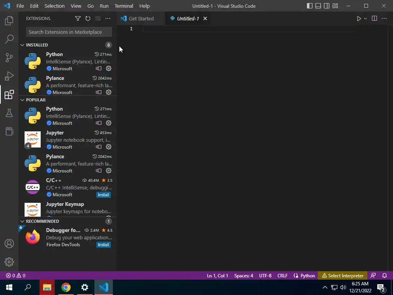Open the Accounts icon in activity bar

click(x=9, y=244)
